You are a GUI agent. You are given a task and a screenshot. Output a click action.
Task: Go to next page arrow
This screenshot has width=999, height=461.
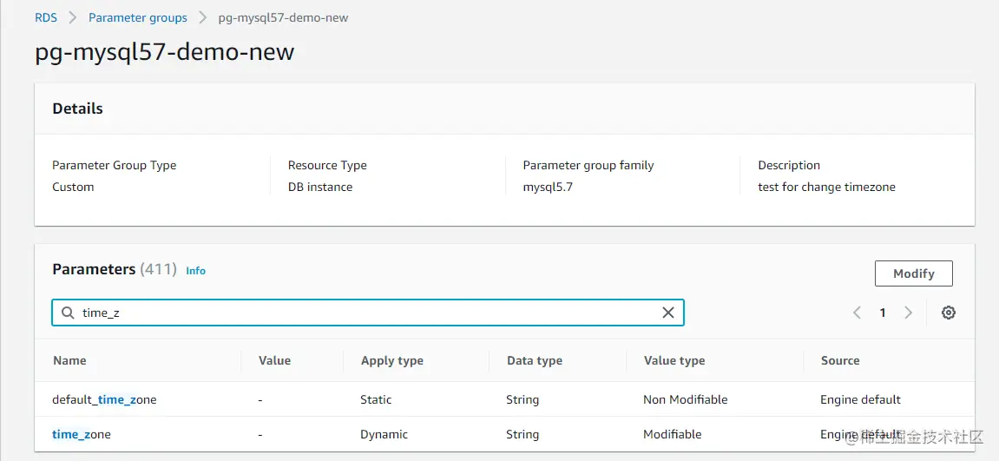(x=908, y=313)
